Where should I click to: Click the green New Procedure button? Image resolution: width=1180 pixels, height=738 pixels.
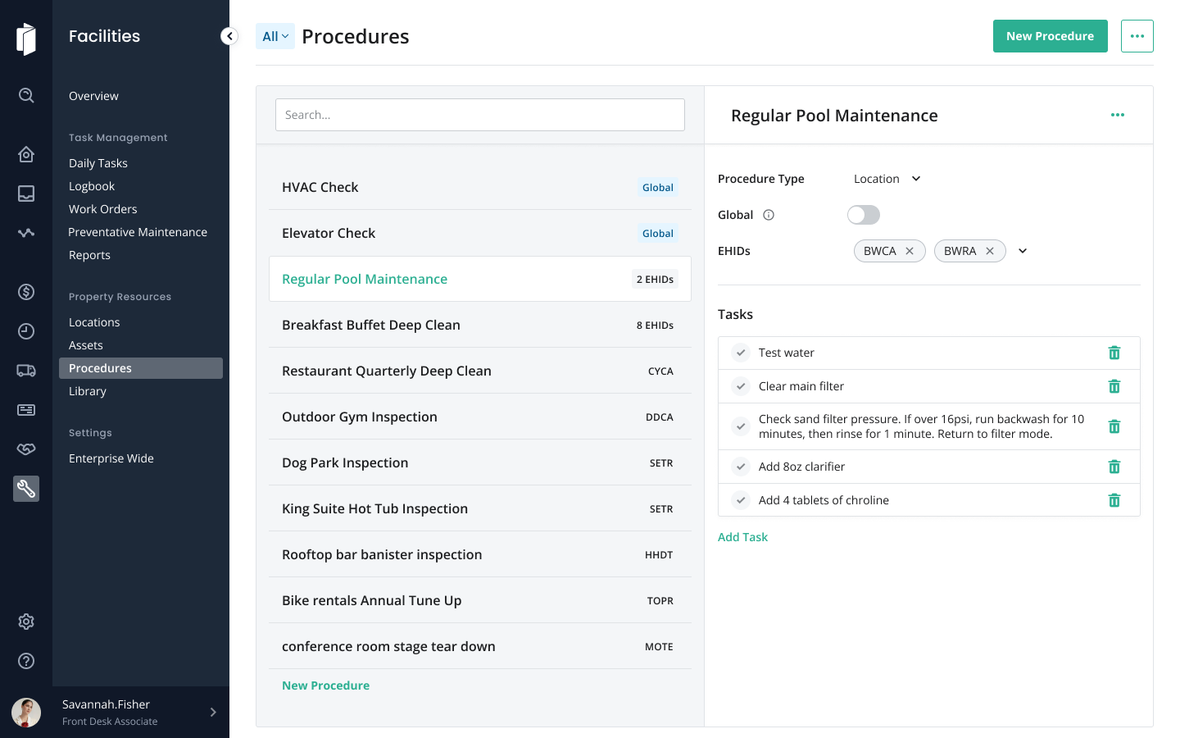pyautogui.click(x=1050, y=36)
